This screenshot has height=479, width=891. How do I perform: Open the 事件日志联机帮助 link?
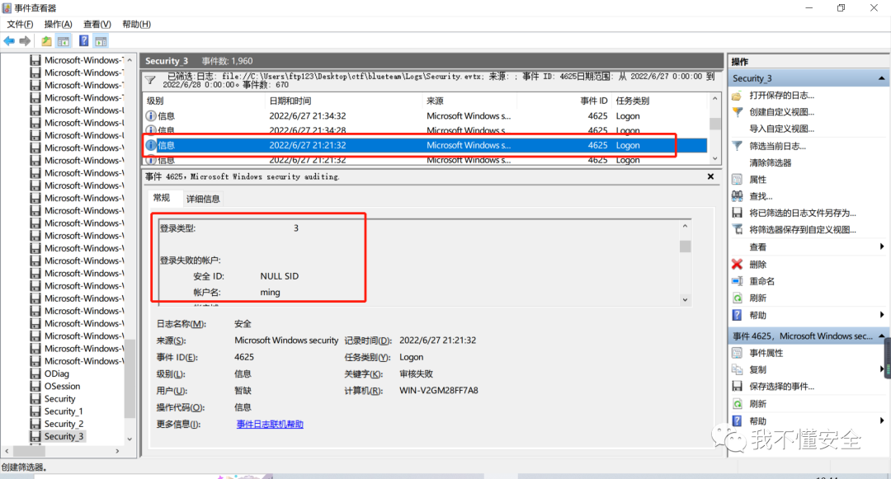pyautogui.click(x=270, y=424)
